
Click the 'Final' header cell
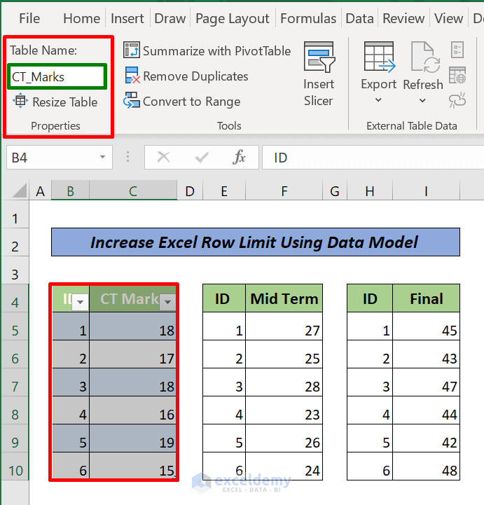pyautogui.click(x=426, y=298)
